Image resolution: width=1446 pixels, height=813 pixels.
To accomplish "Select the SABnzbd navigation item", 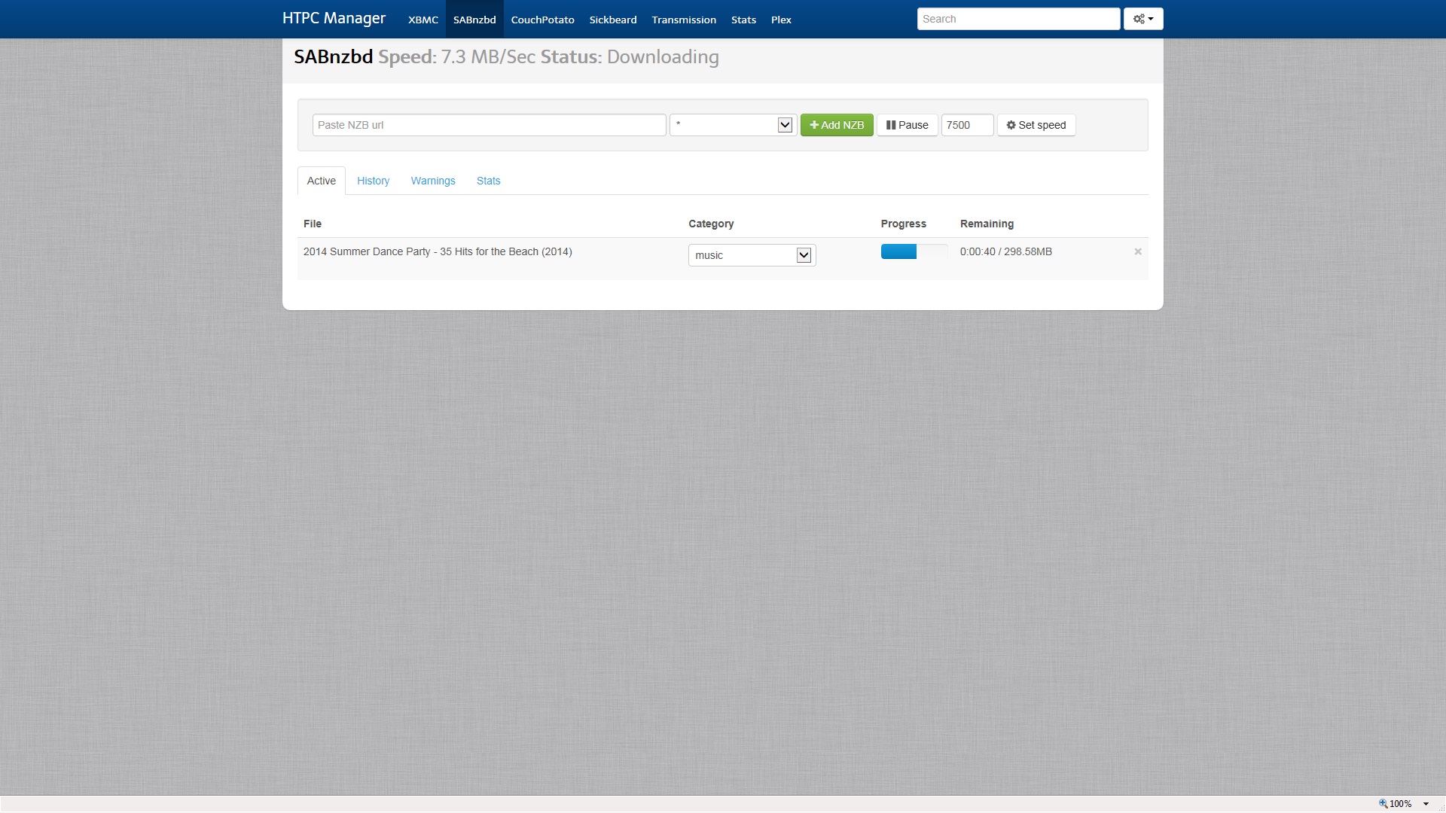I will pyautogui.click(x=474, y=20).
